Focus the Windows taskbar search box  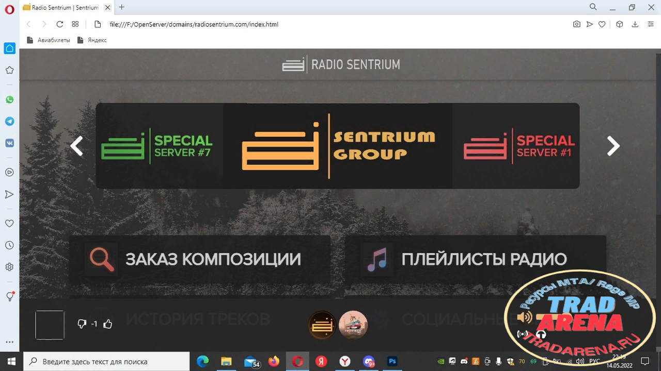[106, 361]
